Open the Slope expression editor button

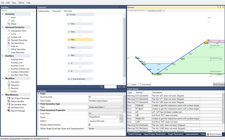click(x=121, y=117)
